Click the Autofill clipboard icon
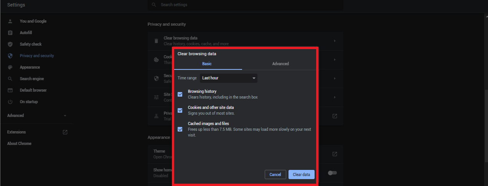Image resolution: width=488 pixels, height=186 pixels. tap(10, 33)
